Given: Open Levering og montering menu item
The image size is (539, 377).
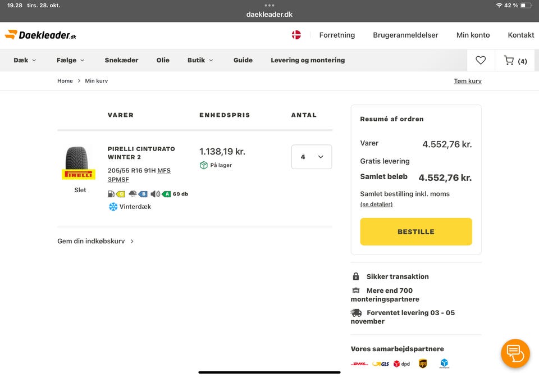Looking at the screenshot, I should pos(308,60).
